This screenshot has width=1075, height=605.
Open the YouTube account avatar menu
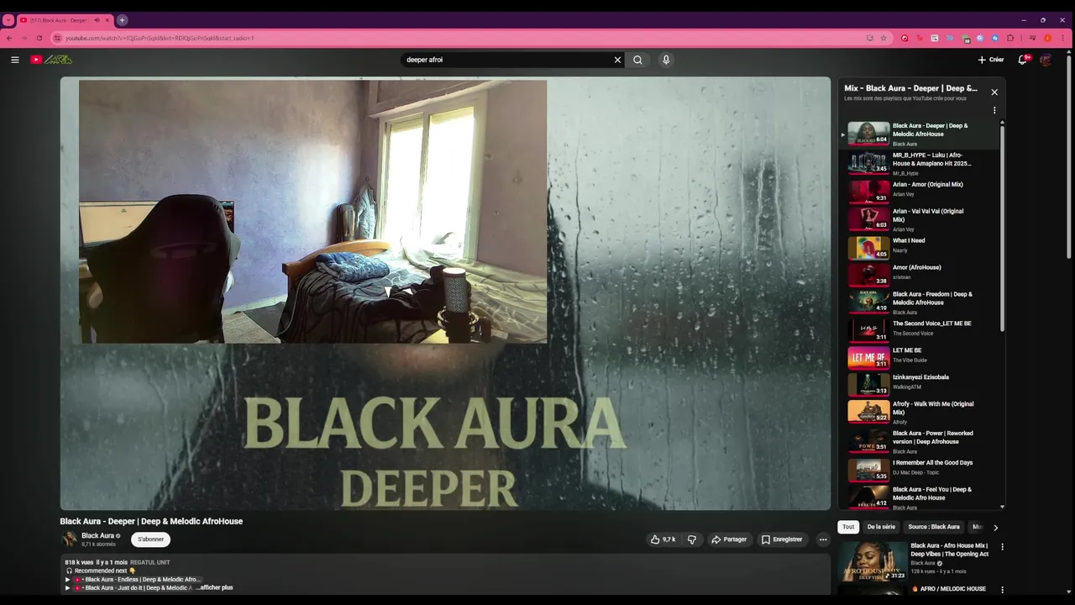1046,60
